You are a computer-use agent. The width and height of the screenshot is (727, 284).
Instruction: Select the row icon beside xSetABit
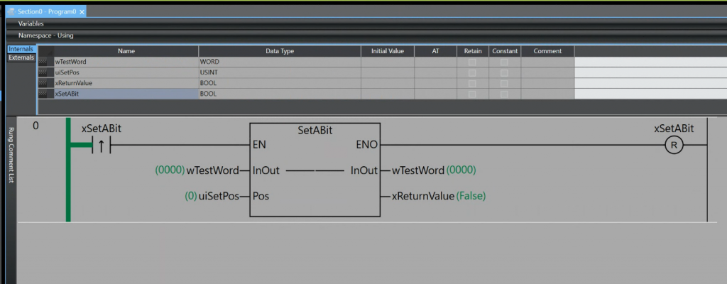(x=46, y=94)
